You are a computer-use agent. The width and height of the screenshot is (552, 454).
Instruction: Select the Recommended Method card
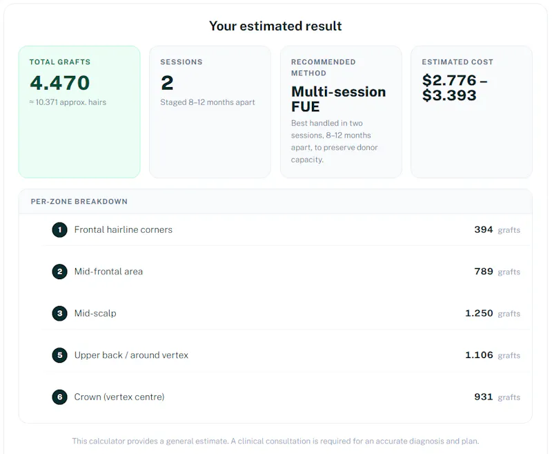(x=341, y=112)
